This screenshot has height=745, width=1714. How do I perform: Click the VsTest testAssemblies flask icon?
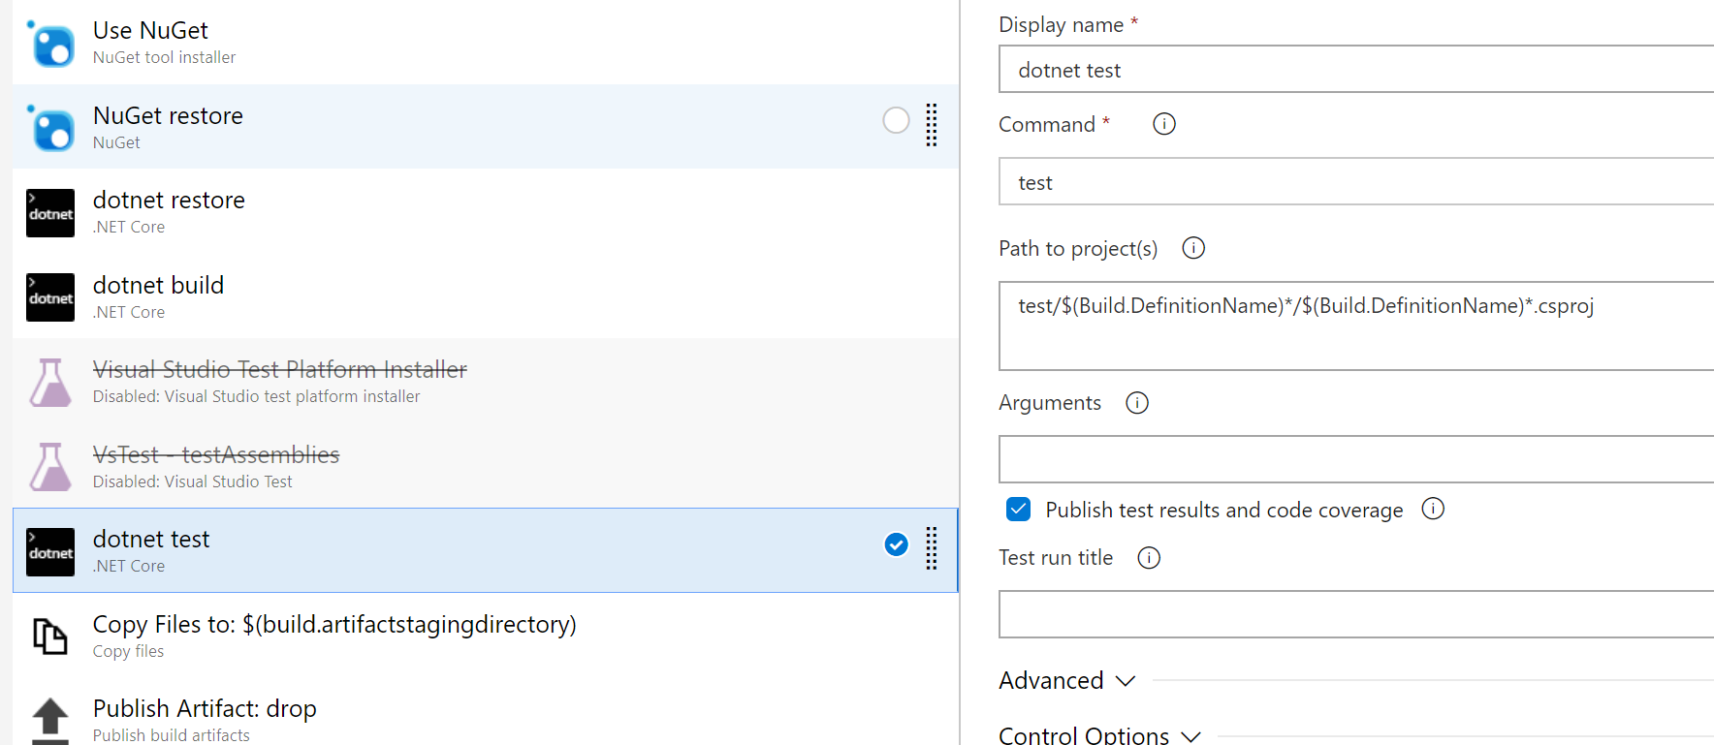point(50,467)
